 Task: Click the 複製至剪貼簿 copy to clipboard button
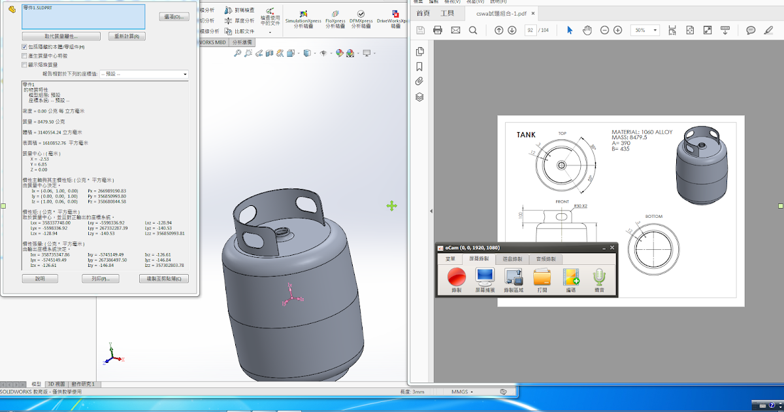point(164,279)
